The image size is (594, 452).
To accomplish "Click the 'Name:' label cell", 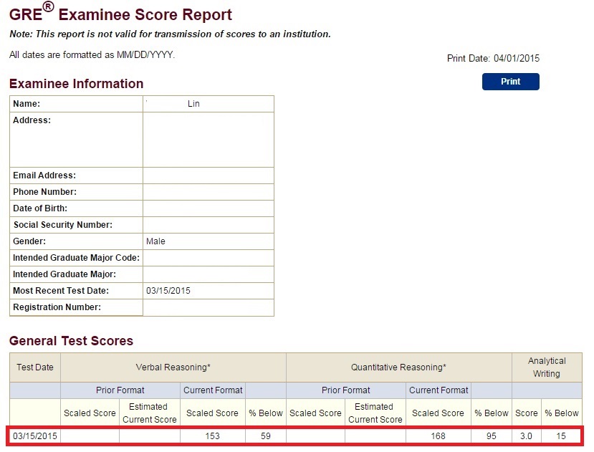I will [x=76, y=104].
